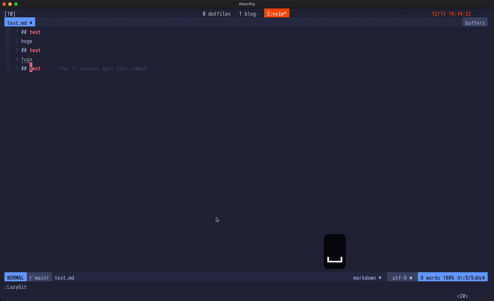Select the active 2:nvim tmux window
Image resolution: width=494 pixels, height=301 pixels.
pyautogui.click(x=276, y=14)
